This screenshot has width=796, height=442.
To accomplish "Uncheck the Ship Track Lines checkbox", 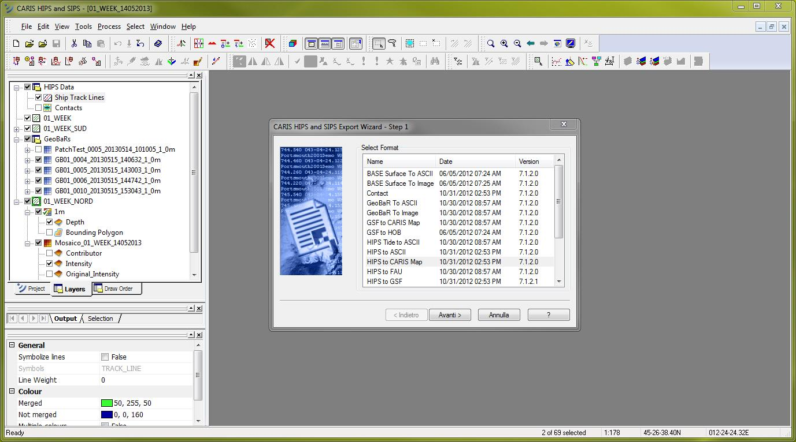I will point(39,98).
